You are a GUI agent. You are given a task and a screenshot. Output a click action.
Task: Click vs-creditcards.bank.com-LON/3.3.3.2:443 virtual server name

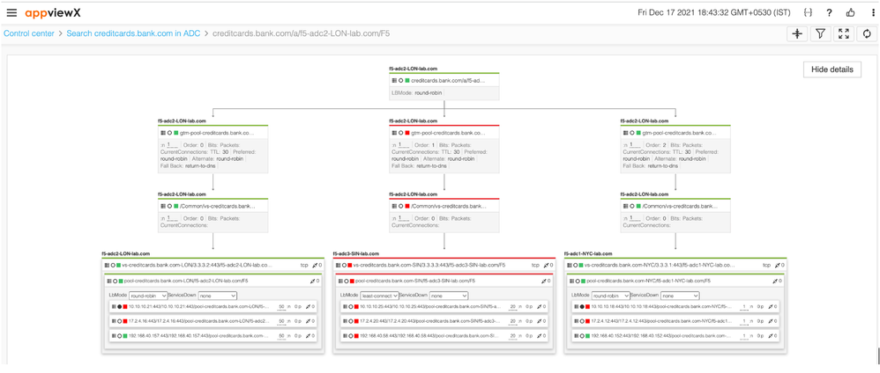point(198,265)
